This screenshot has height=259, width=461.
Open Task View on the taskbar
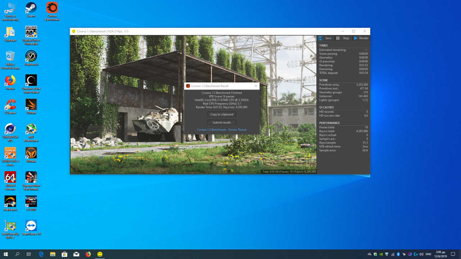(x=29, y=254)
